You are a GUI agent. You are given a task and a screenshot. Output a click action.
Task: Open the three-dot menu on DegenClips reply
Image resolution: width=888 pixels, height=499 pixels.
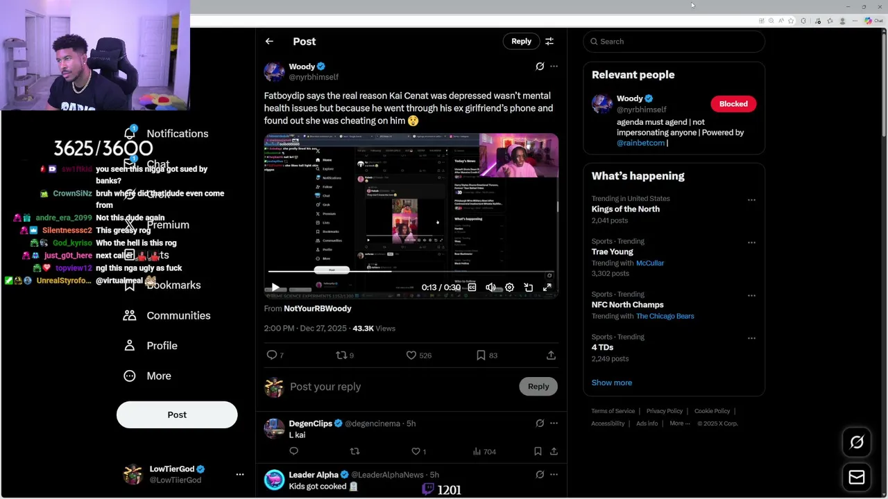(554, 423)
